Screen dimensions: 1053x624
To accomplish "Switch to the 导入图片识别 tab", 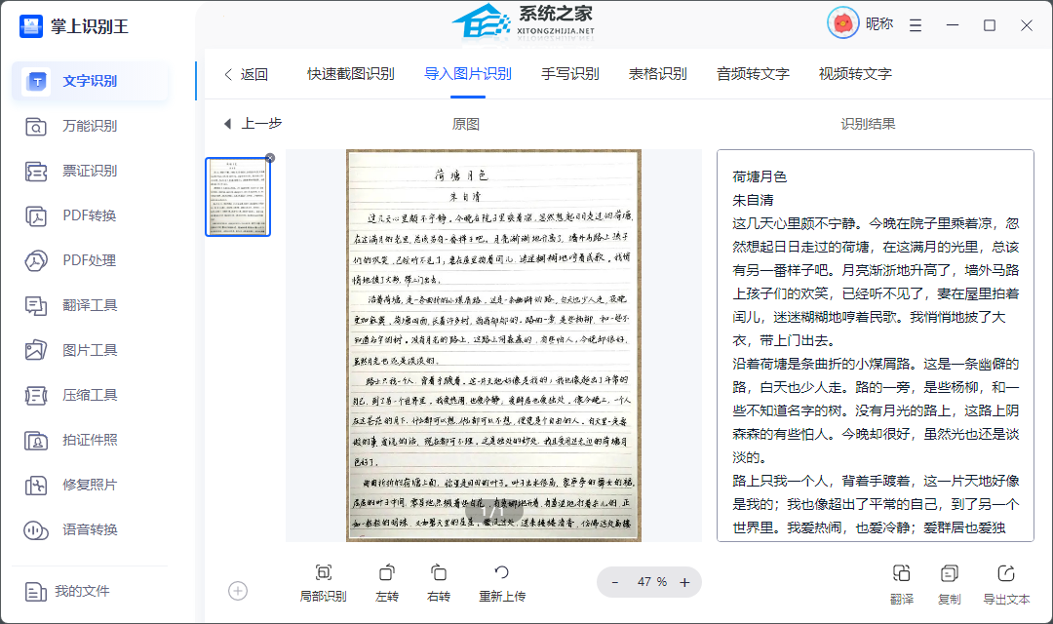I will click(468, 74).
